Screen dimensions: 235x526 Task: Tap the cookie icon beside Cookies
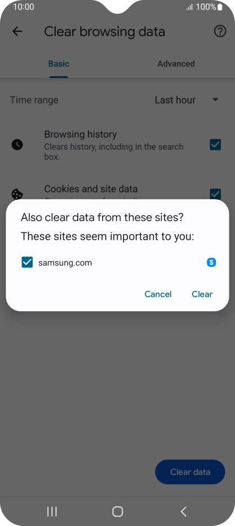[x=17, y=194]
